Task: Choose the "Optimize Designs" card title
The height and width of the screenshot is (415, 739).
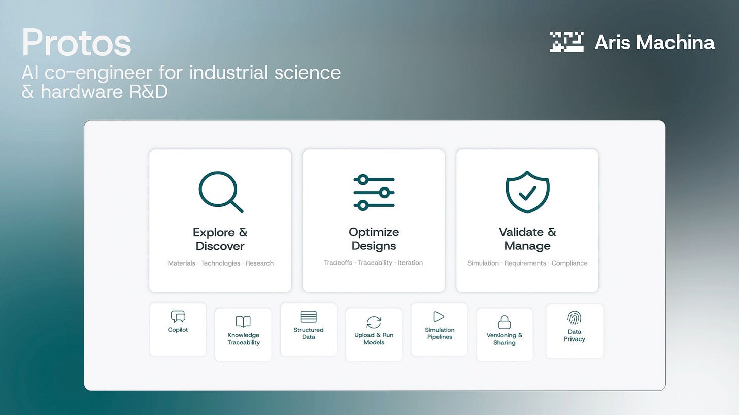Action: (374, 239)
